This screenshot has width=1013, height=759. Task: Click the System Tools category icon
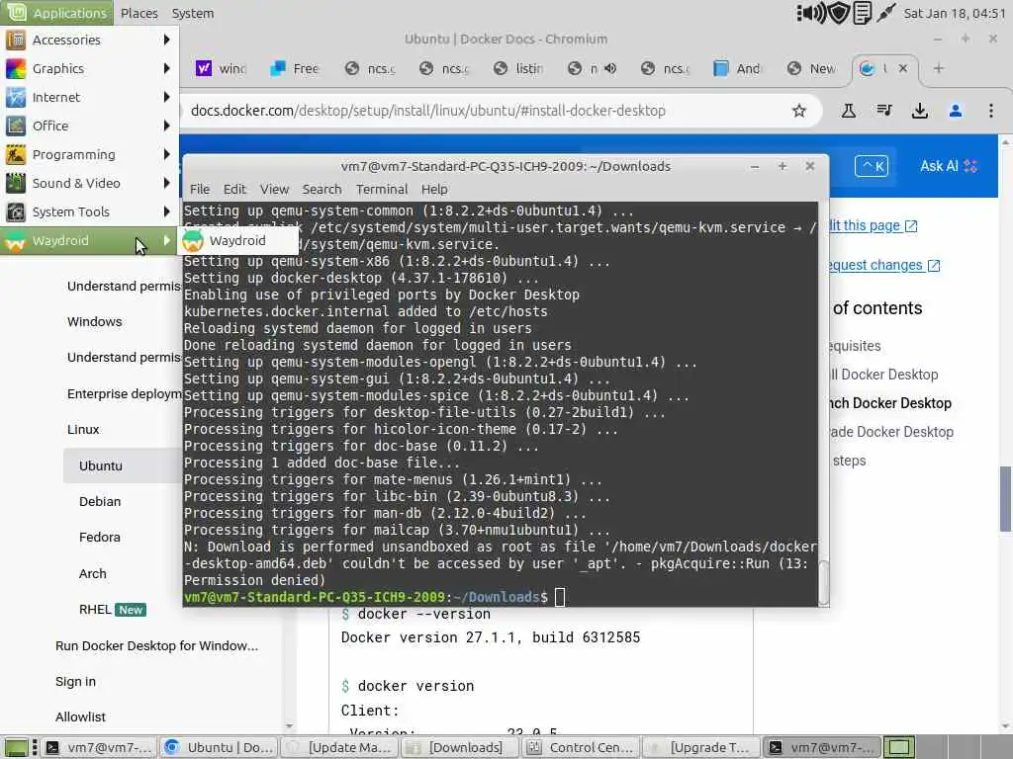coord(16,211)
